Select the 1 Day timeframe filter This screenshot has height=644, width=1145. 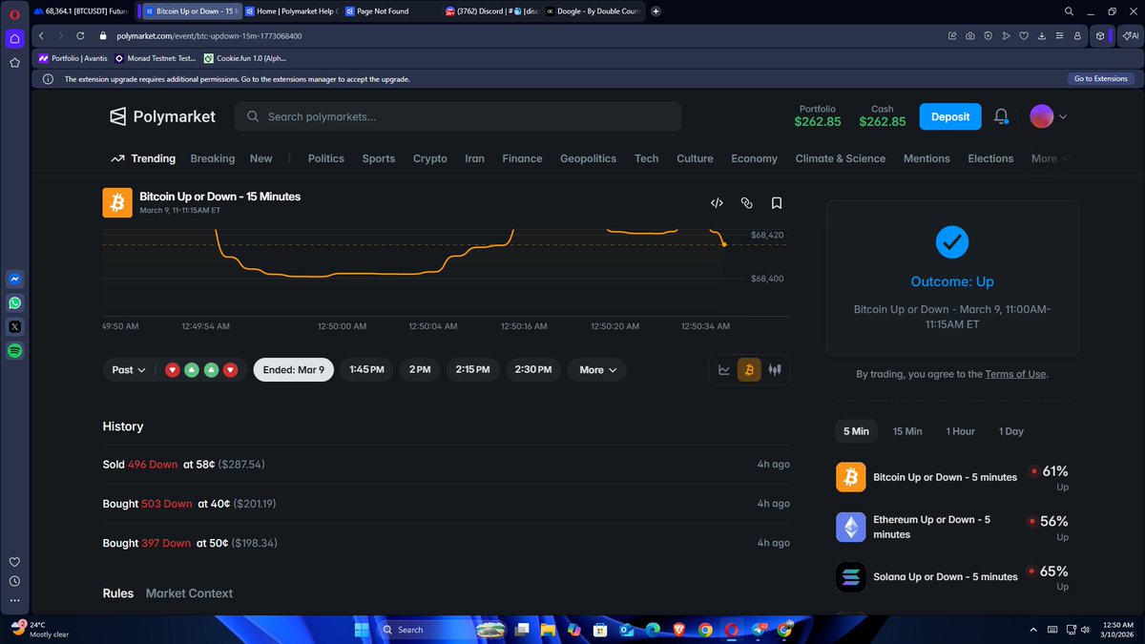coord(1010,431)
